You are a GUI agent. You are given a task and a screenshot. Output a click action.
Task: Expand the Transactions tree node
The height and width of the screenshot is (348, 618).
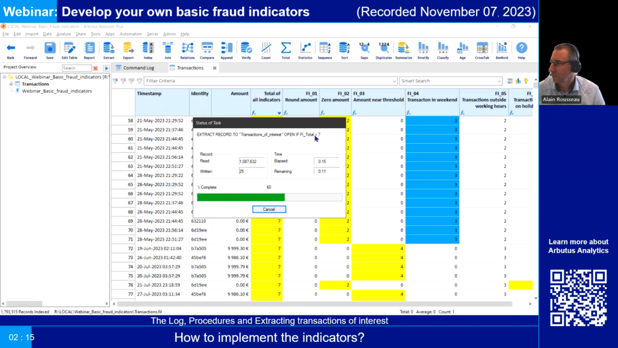click(x=11, y=84)
